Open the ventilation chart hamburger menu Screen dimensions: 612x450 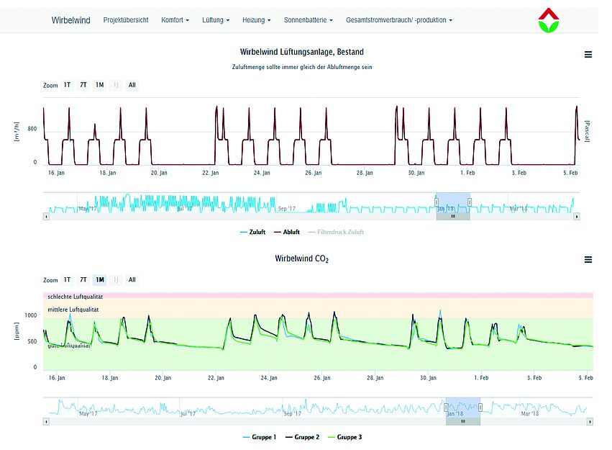[588, 55]
